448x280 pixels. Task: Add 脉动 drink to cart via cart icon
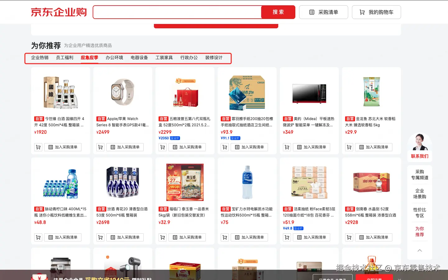click(x=38, y=237)
